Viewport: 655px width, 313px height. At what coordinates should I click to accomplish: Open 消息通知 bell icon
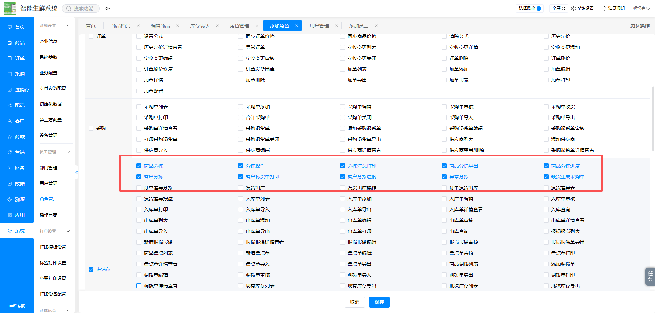604,9
